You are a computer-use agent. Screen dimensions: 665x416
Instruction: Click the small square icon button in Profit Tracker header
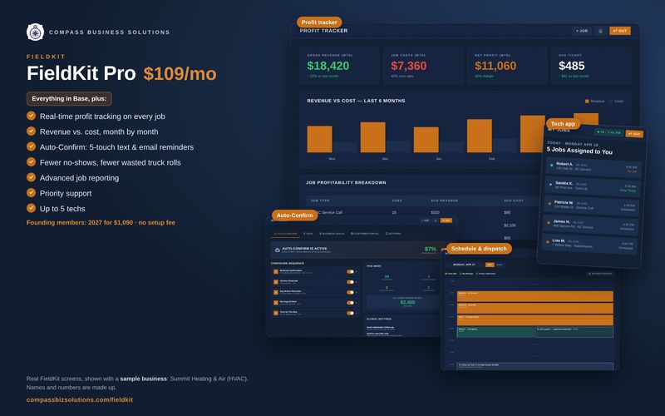click(x=600, y=31)
